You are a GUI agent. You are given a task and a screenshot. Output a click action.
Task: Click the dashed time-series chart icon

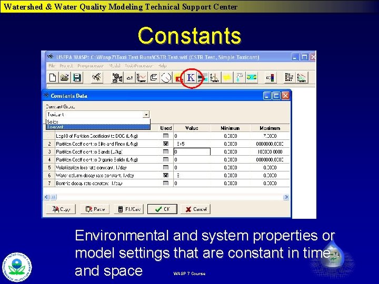point(214,77)
